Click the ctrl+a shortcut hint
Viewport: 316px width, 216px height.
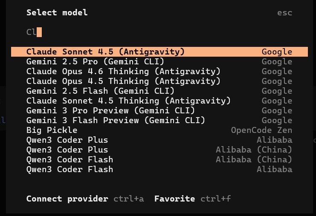pos(129,199)
